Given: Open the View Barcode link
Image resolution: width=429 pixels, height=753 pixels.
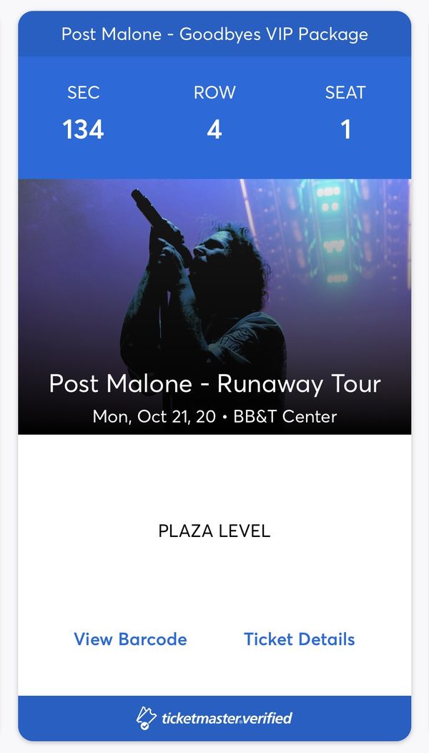Looking at the screenshot, I should 130,639.
